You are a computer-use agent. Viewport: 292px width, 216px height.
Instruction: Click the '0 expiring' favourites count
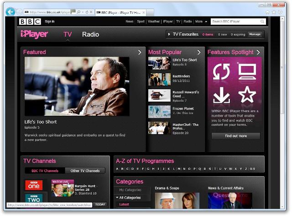pyautogui.click(x=238, y=35)
